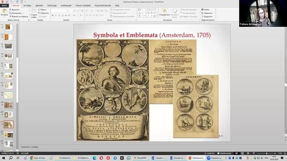Click the Peter the Great frontispiece image
The height and width of the screenshot is (161, 287).
[x=113, y=90]
